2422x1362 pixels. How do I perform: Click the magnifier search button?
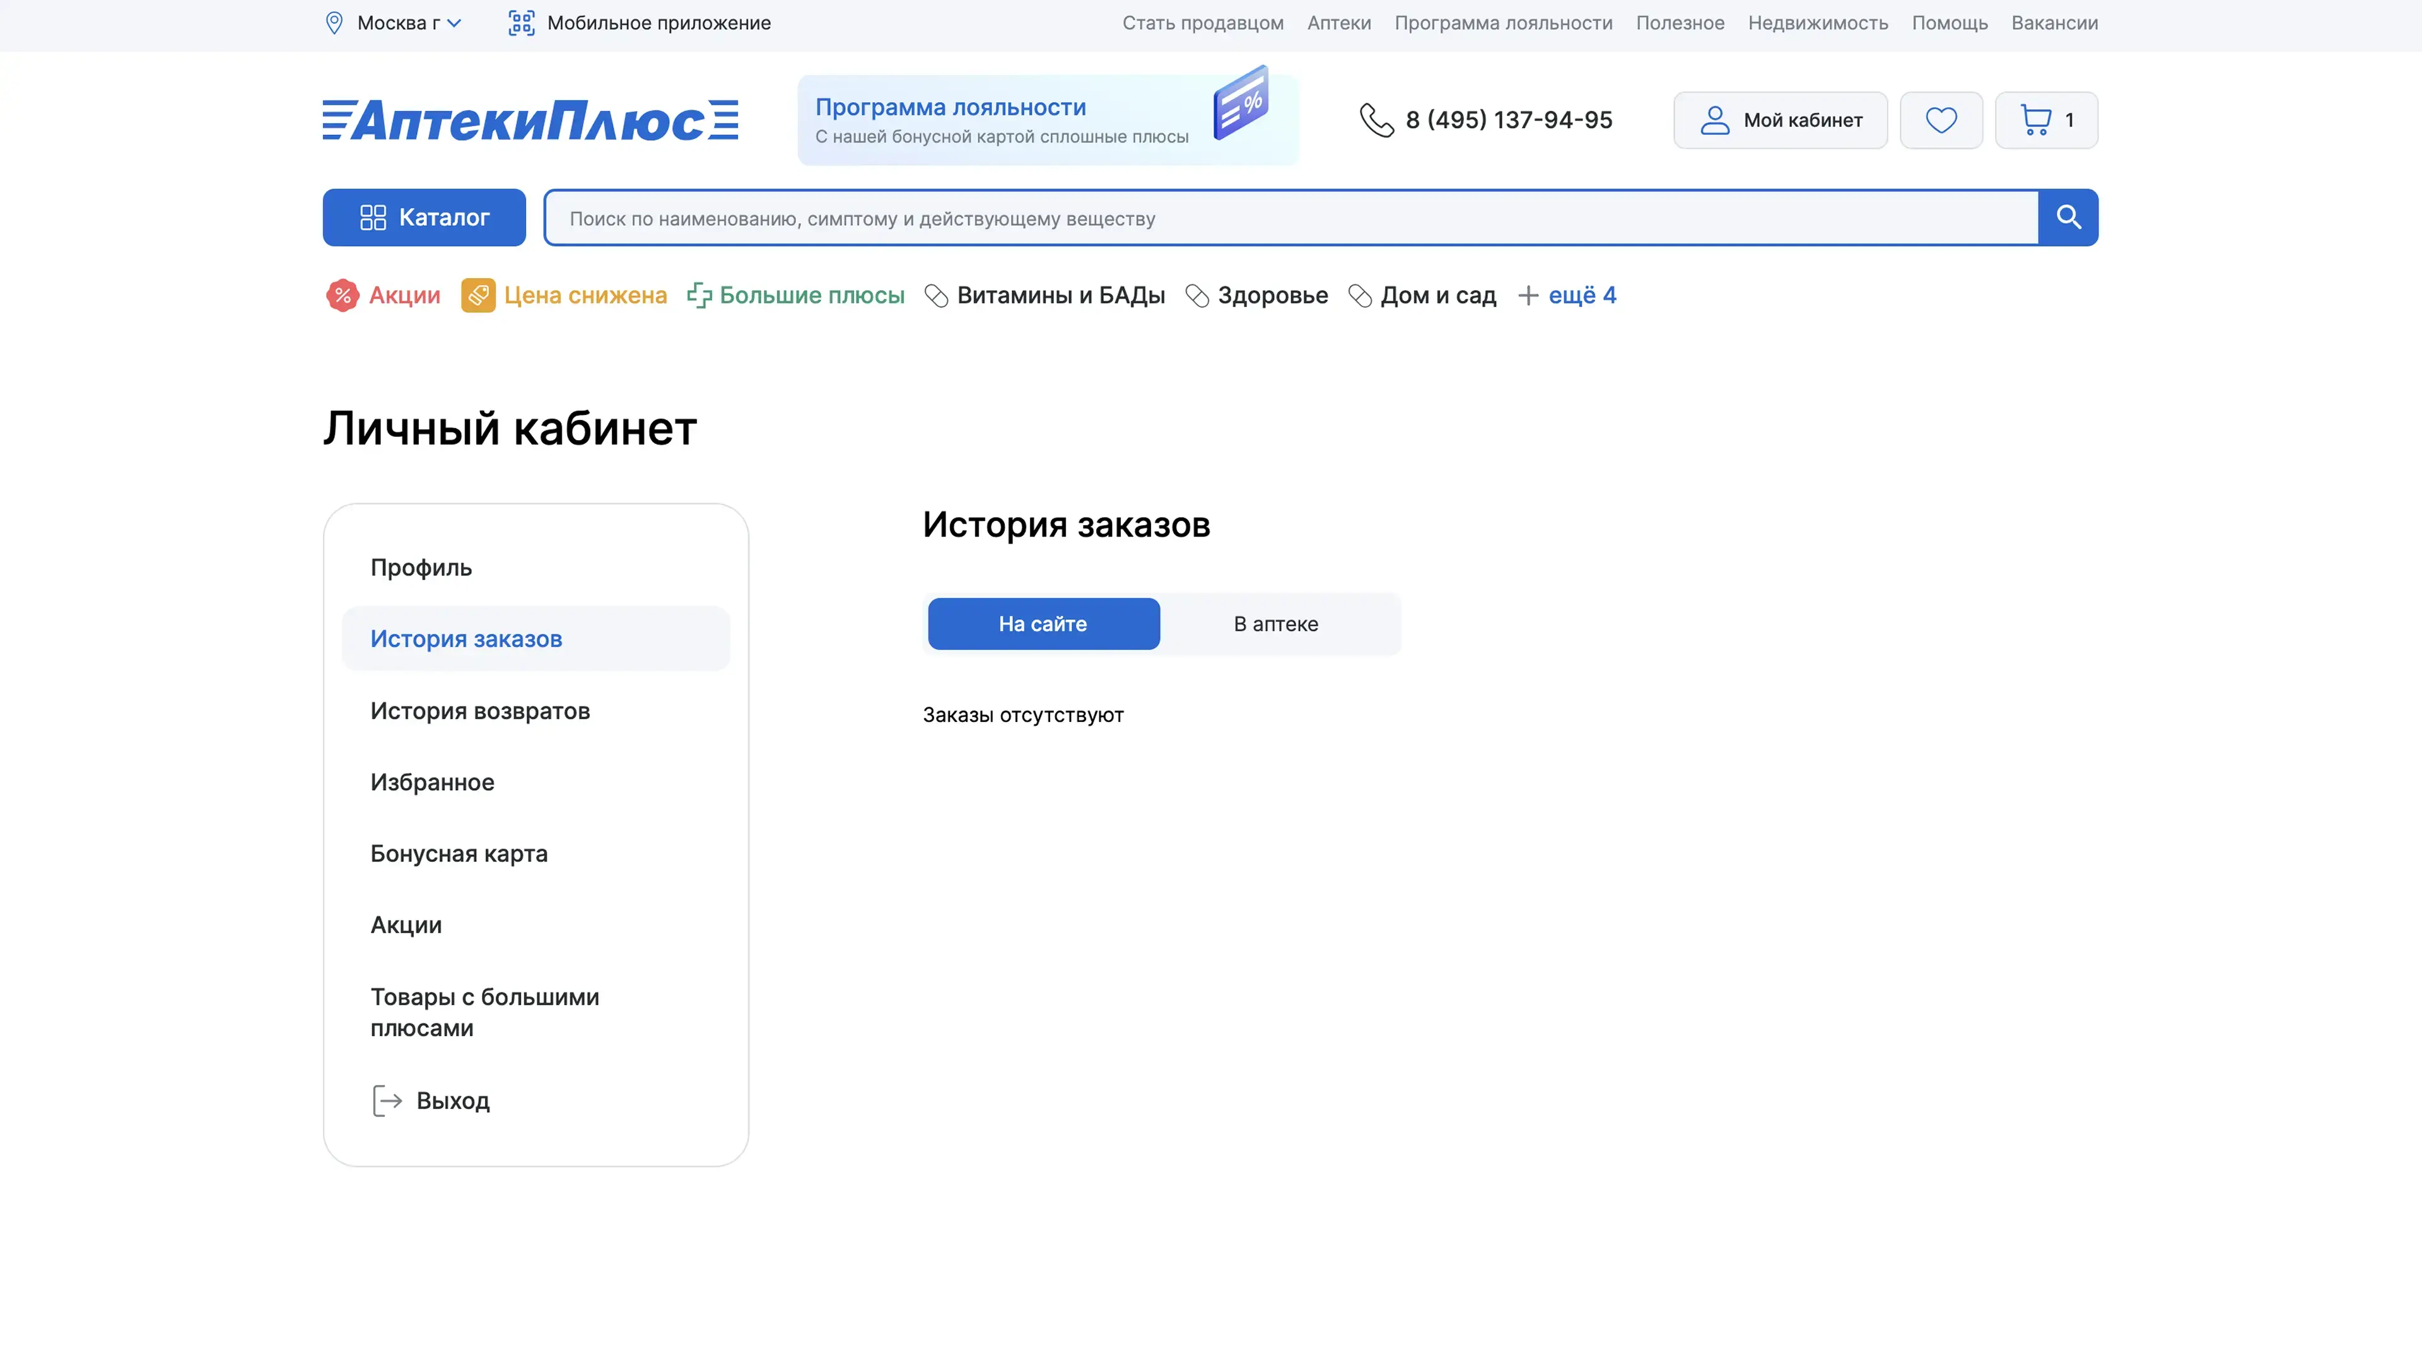(x=2068, y=217)
